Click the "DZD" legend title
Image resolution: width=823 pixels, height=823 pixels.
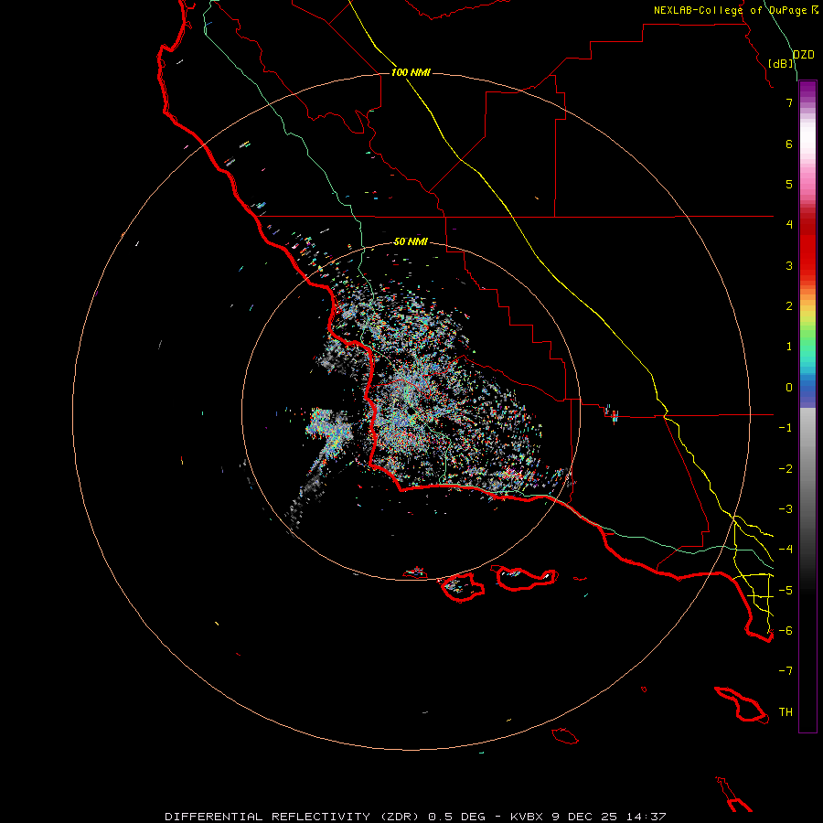click(804, 55)
